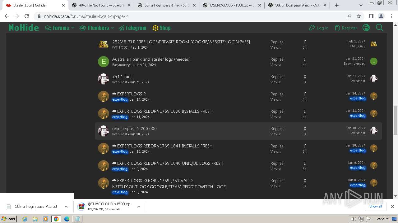Open the Telegram nav item
Screen dimensions: 398x223
[x=132, y=28]
